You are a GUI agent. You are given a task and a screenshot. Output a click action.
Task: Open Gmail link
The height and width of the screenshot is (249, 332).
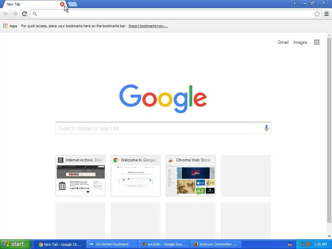[x=283, y=42]
